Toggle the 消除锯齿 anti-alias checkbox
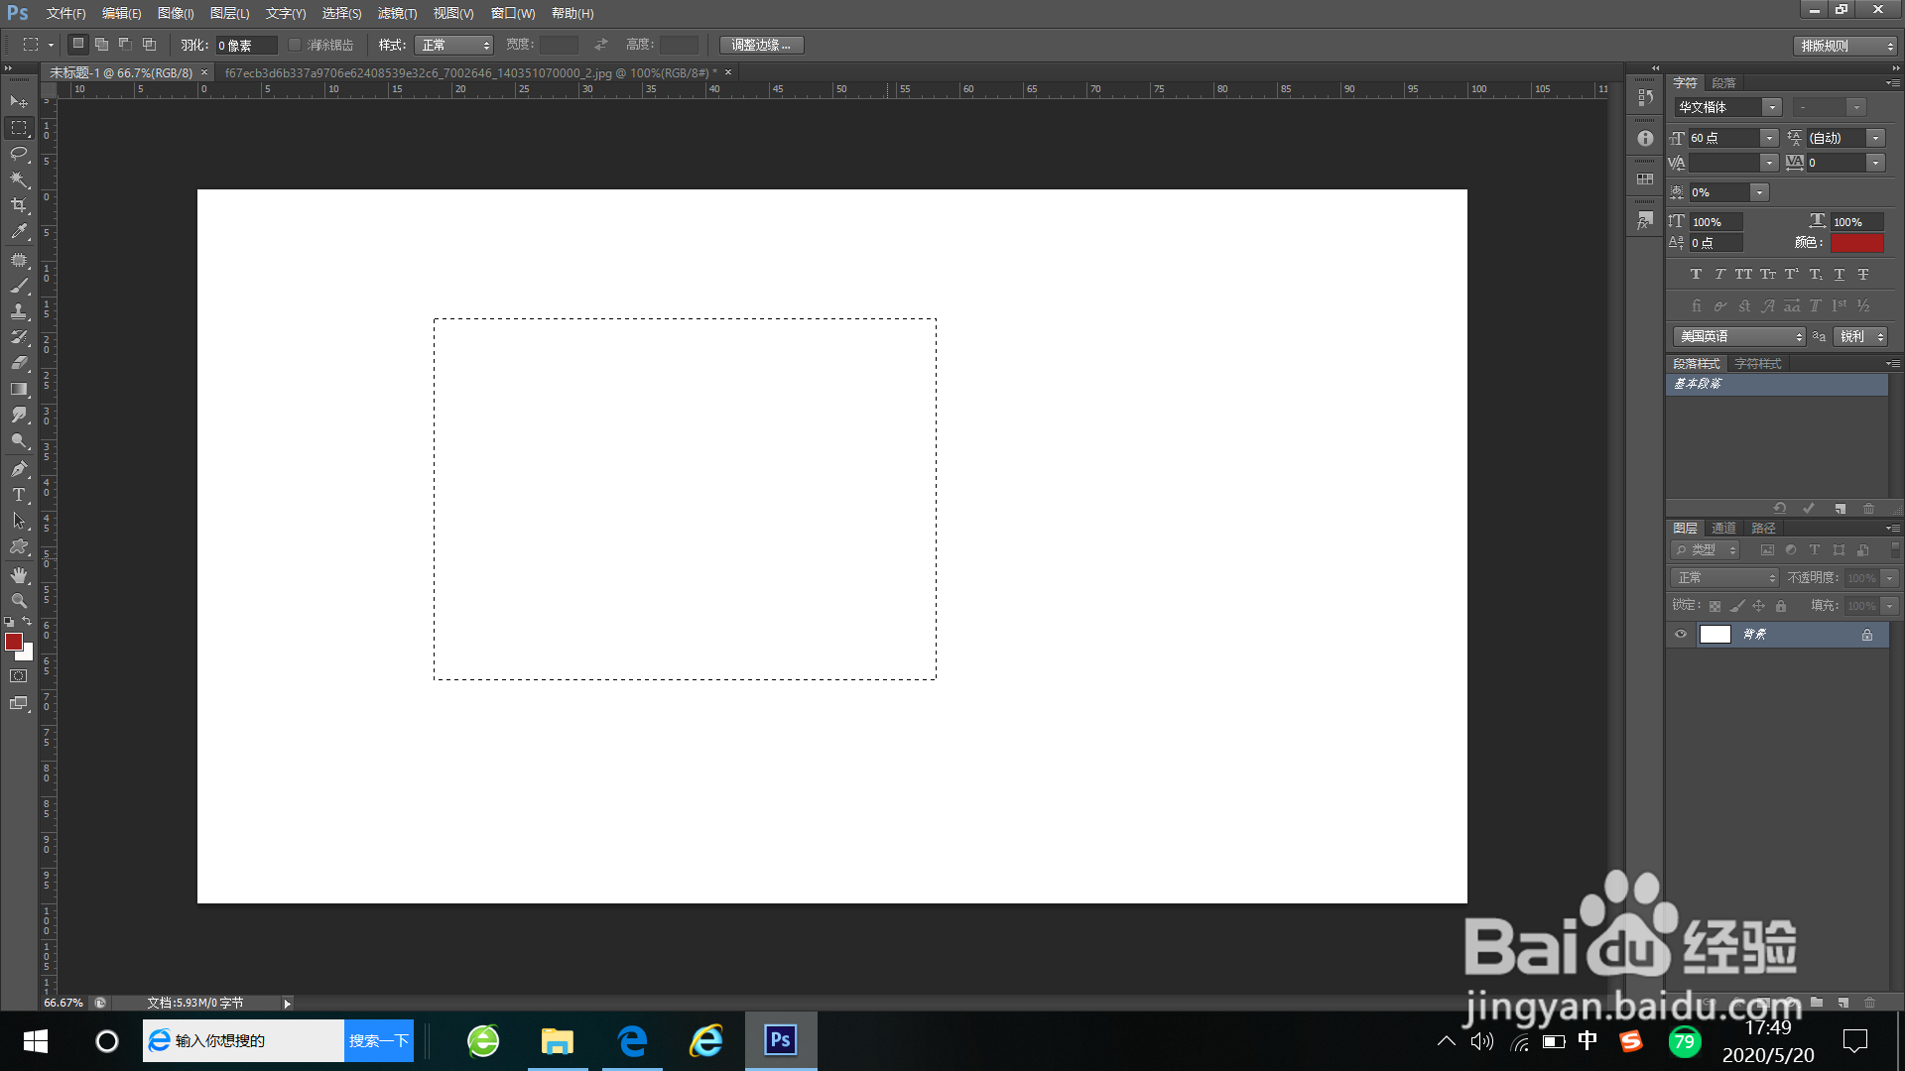Viewport: 1905px width, 1071px height. pyautogui.click(x=295, y=45)
